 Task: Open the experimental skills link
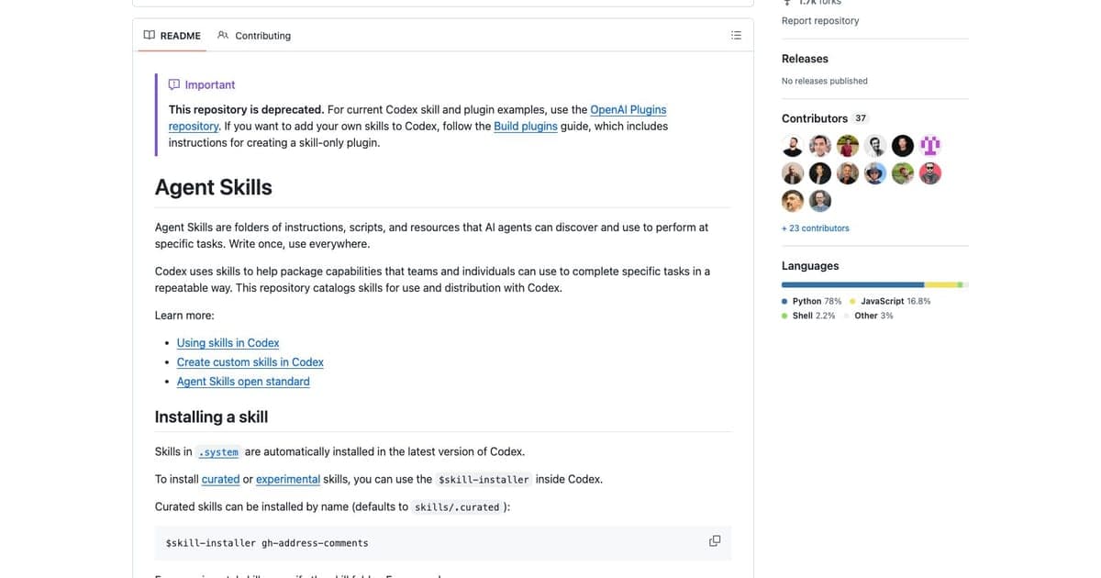288,480
